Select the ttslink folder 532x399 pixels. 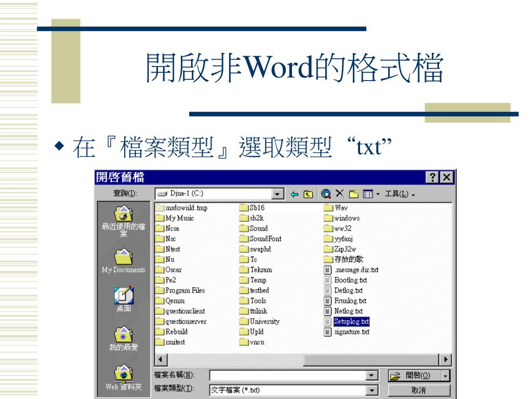point(253,311)
